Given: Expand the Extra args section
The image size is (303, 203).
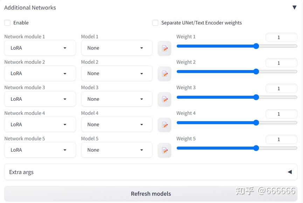Looking at the screenshot, I should click(x=290, y=172).
